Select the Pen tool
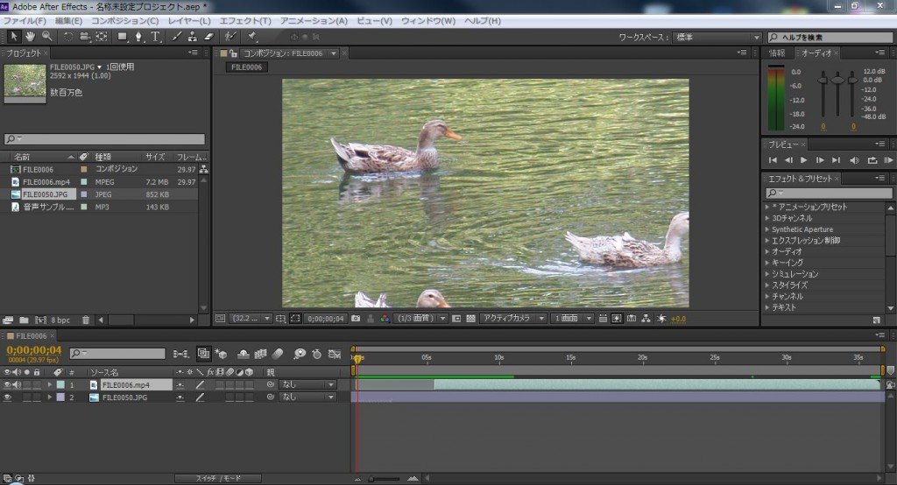The height and width of the screenshot is (485, 897). pyautogui.click(x=138, y=37)
